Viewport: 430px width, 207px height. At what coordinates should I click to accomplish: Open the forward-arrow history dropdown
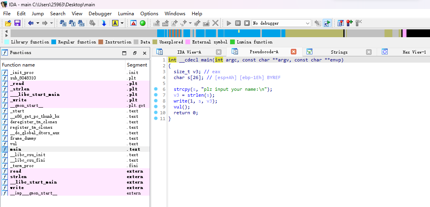[x=52, y=23]
